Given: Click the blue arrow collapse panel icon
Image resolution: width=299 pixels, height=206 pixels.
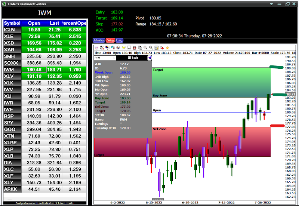Looking at the screenshot, I should click(150, 58).
